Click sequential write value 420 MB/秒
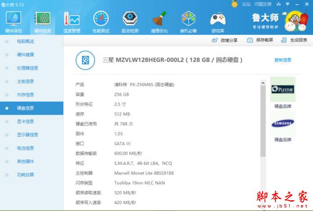Screen dimensions: 313x211 coord(125,202)
